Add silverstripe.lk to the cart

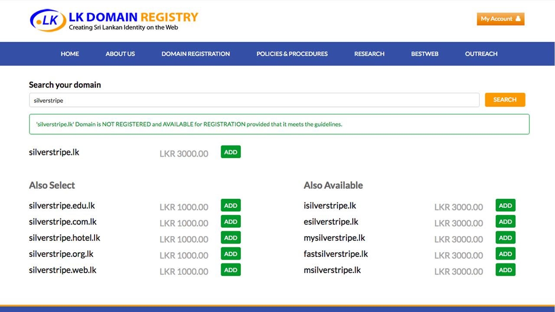click(231, 152)
